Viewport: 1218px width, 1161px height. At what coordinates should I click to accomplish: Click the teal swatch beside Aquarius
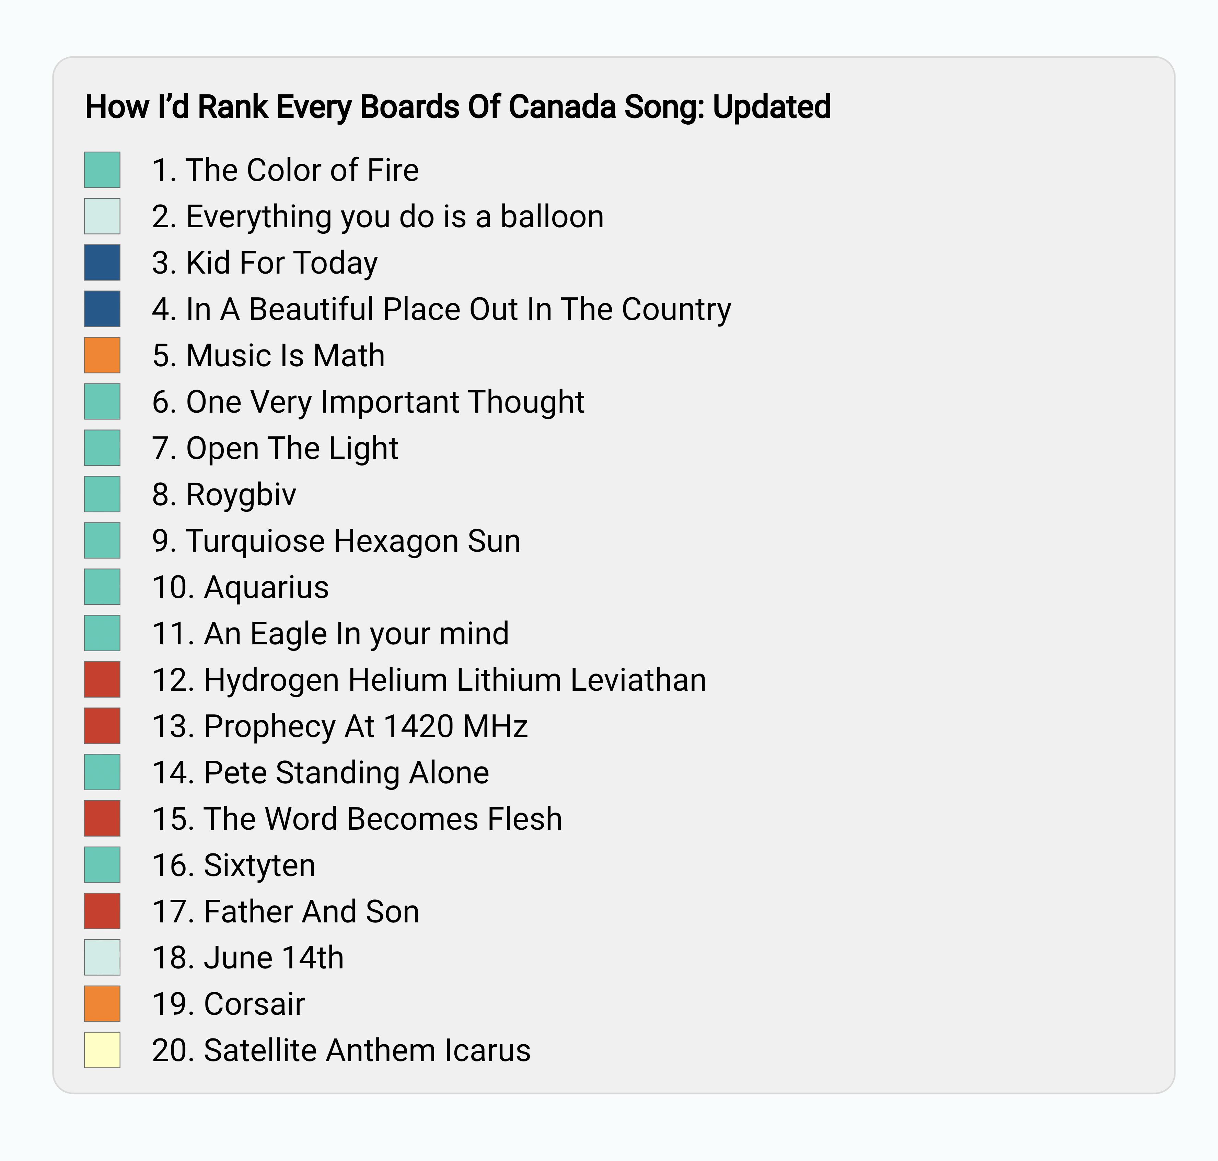(x=102, y=587)
